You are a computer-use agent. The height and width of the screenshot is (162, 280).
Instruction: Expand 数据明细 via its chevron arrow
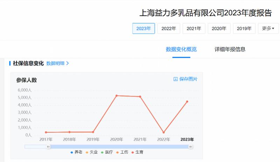[68, 63]
